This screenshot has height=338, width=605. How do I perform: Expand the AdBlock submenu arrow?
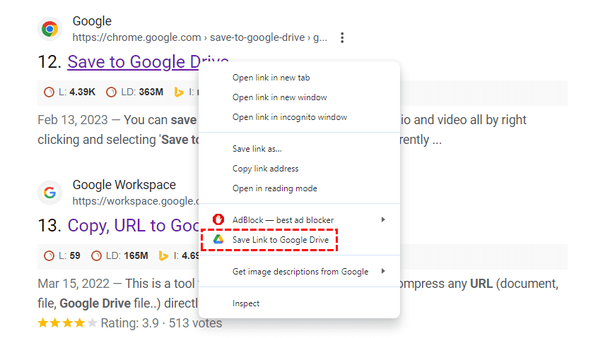coord(383,219)
